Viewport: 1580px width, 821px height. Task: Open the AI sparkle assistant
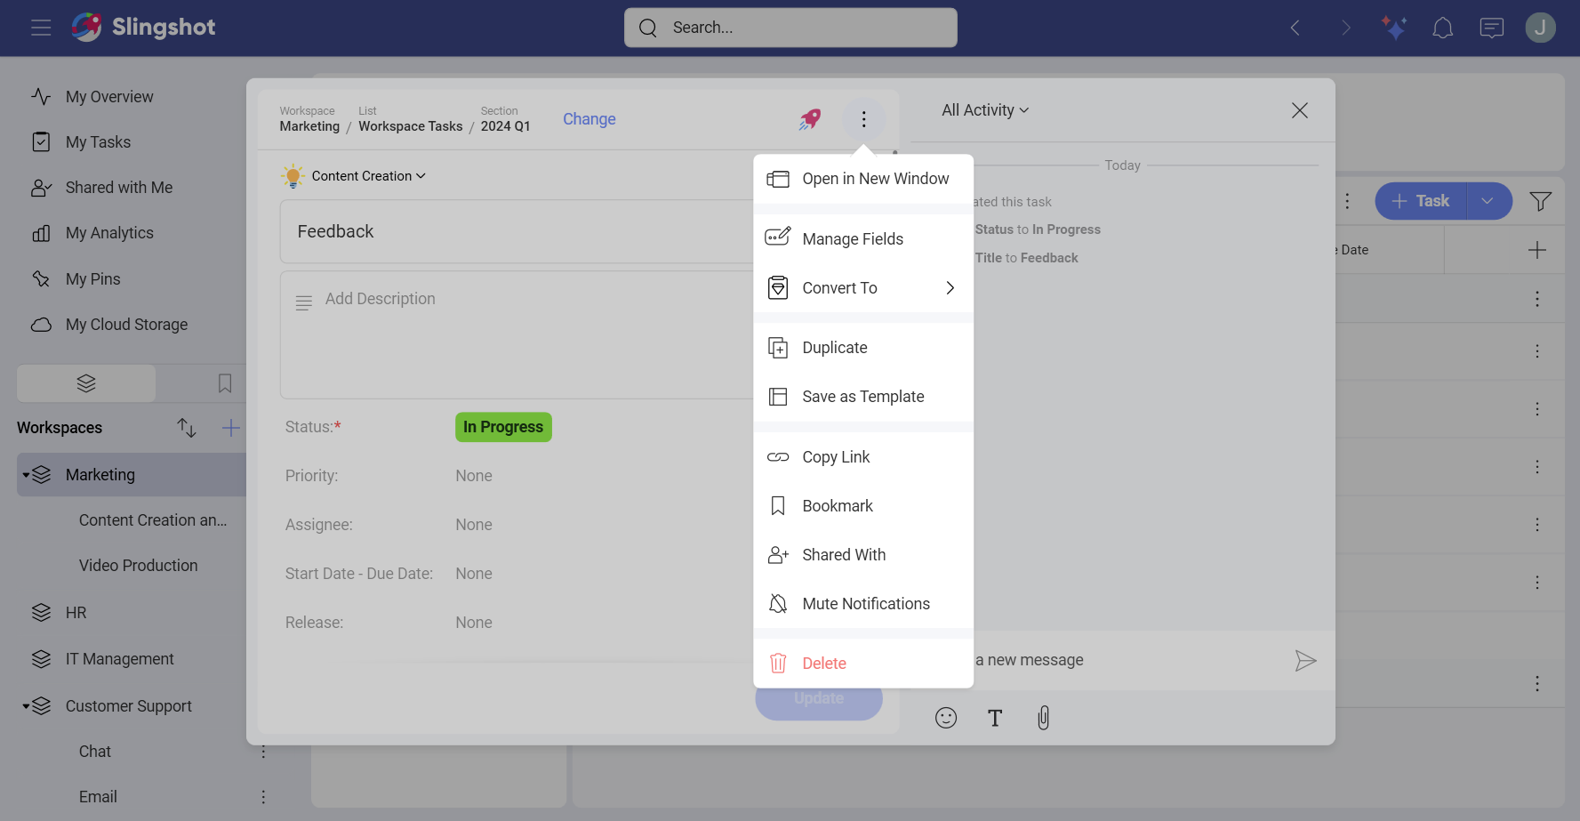click(x=1393, y=28)
